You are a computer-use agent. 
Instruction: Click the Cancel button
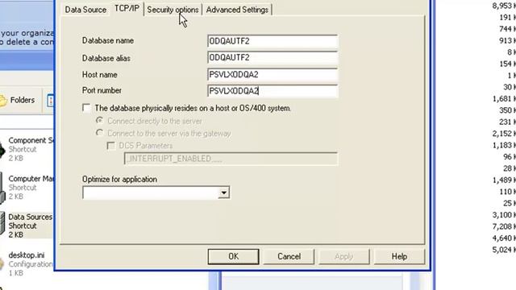pos(289,256)
